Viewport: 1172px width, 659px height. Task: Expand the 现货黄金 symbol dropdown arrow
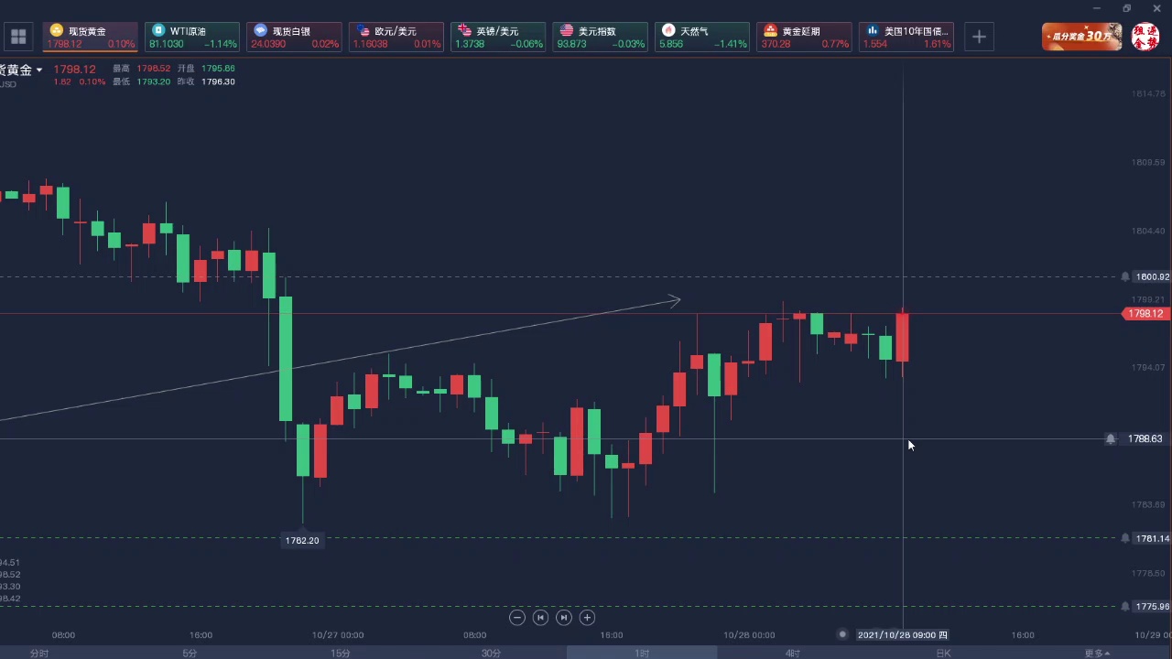click(39, 70)
